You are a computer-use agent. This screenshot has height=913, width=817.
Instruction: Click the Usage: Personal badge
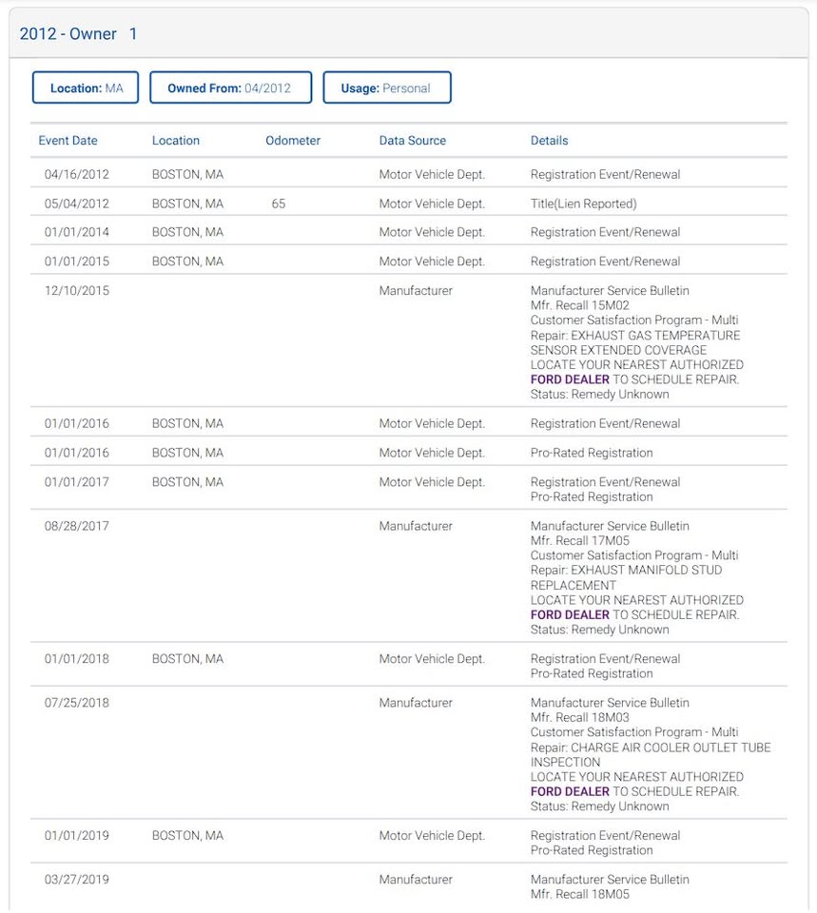[x=386, y=88]
